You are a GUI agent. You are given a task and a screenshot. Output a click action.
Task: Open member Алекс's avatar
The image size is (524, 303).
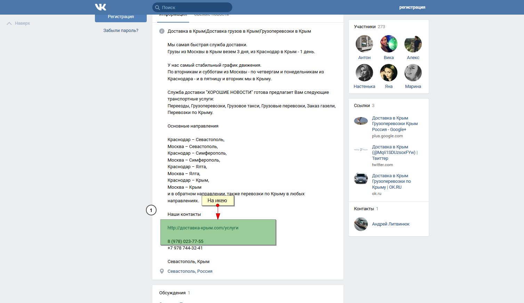click(x=413, y=44)
